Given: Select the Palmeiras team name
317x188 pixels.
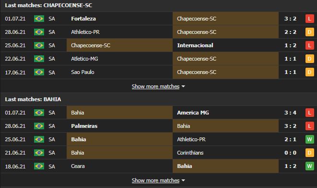Looking at the screenshot, I should pos(84,126).
